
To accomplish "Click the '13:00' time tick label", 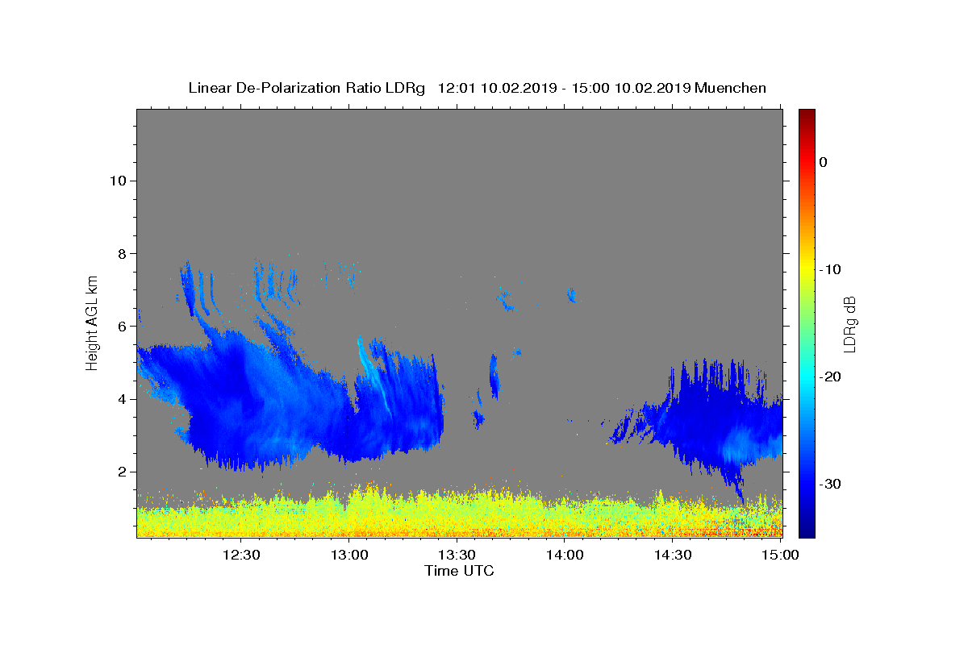I will [x=348, y=555].
